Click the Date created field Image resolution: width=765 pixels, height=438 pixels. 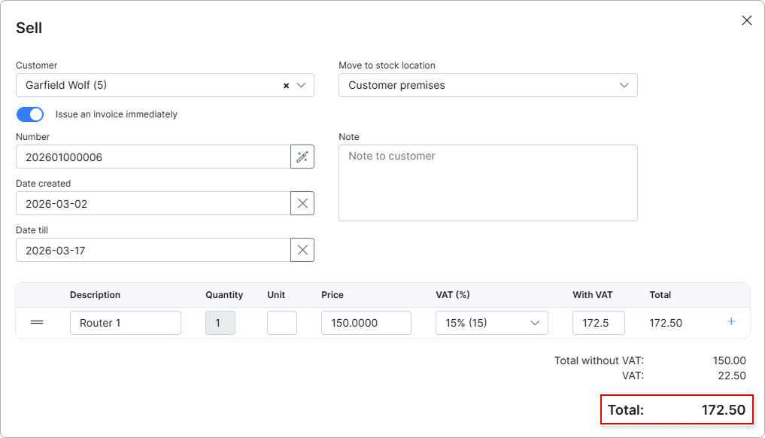click(x=153, y=204)
